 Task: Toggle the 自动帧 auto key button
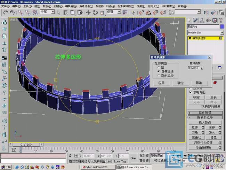pos(144,156)
